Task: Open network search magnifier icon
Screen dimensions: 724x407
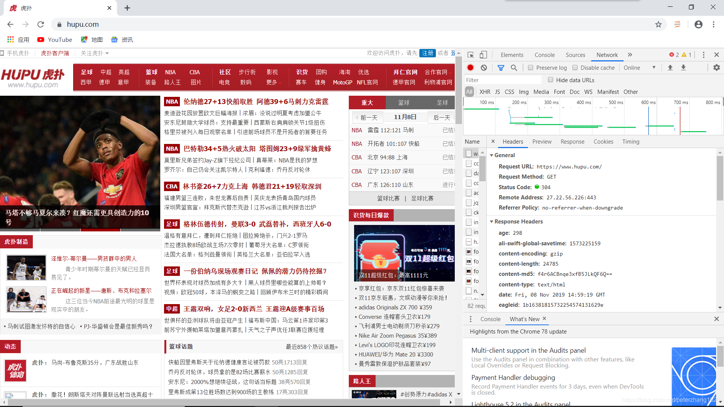Action: tap(514, 67)
